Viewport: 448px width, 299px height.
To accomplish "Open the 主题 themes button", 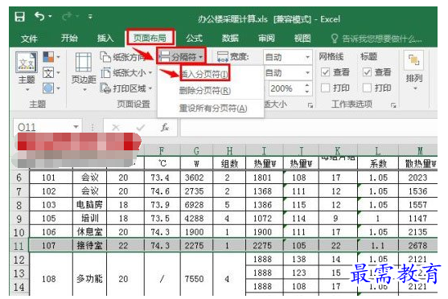I will (27, 72).
